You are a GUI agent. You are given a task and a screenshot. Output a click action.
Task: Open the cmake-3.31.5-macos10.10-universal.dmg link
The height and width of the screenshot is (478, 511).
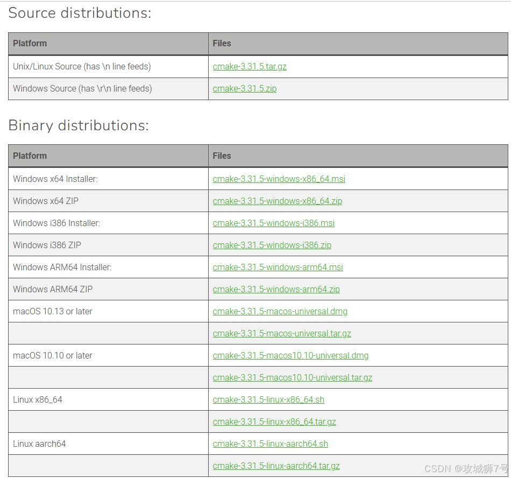click(x=290, y=355)
